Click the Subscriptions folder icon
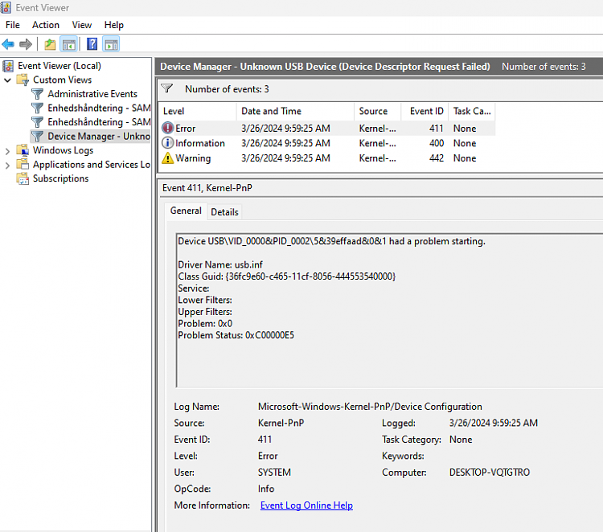Image resolution: width=603 pixels, height=532 pixels. pos(23,178)
